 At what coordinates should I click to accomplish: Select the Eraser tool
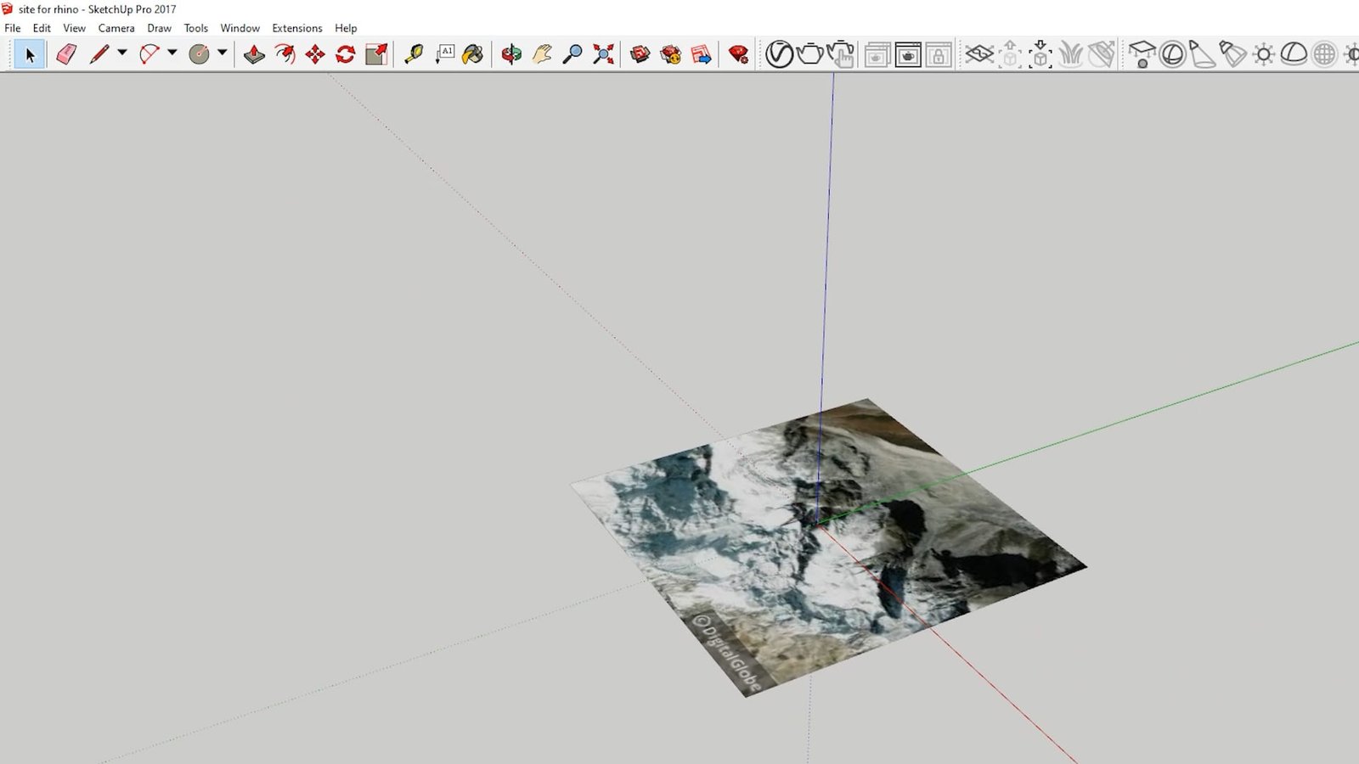[66, 54]
